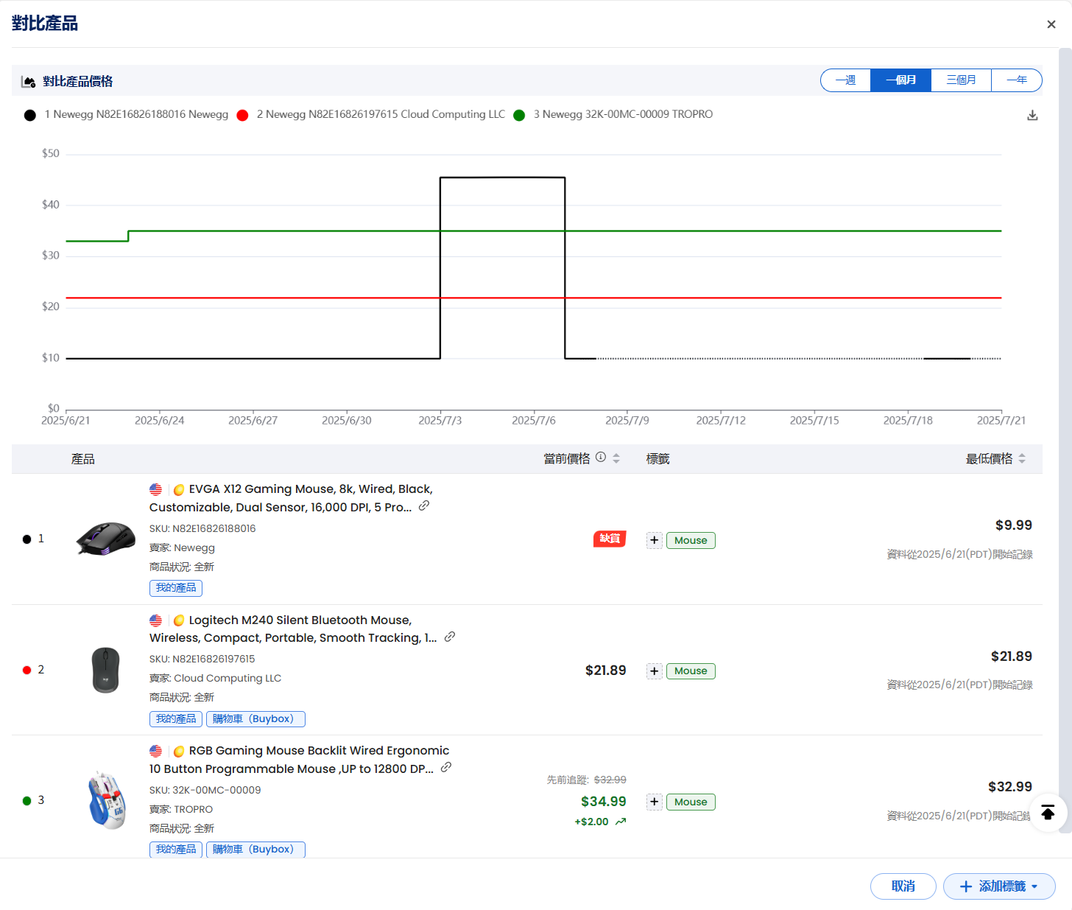This screenshot has height=910, width=1072.
Task: Click the 缺貨 out-of-stock badge
Action: coord(610,539)
